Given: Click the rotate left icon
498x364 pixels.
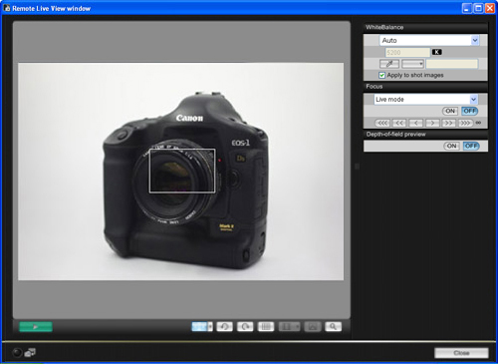Looking at the screenshot, I should [x=224, y=327].
